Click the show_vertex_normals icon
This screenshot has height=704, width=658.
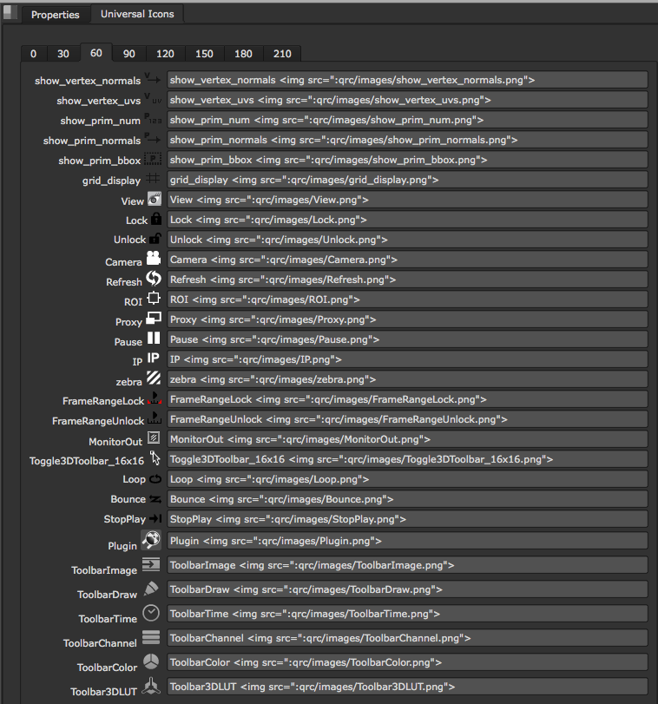click(x=152, y=78)
